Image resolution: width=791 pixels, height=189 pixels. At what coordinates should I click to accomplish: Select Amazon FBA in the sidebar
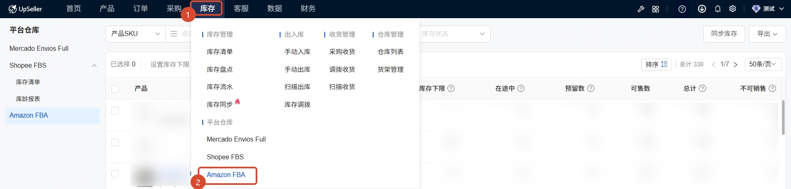tap(52, 116)
